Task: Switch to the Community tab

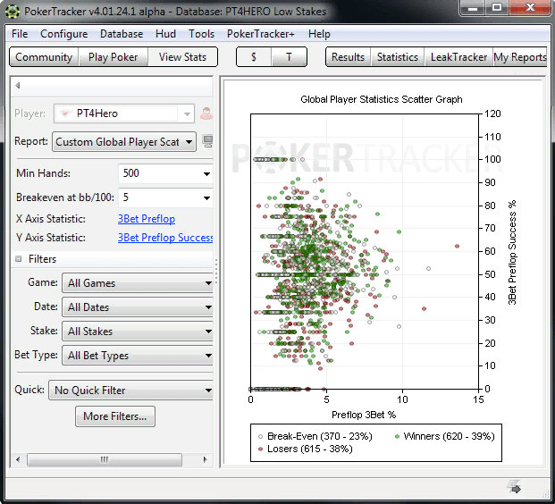Action: coord(44,57)
